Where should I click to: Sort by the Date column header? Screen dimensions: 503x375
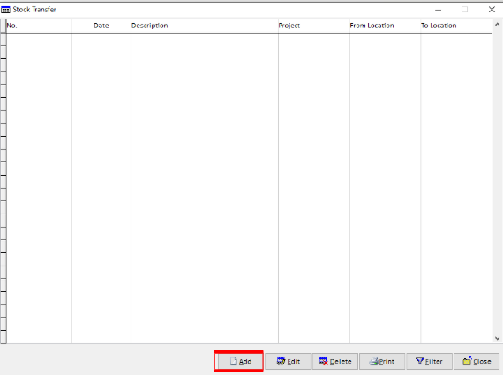click(x=101, y=26)
